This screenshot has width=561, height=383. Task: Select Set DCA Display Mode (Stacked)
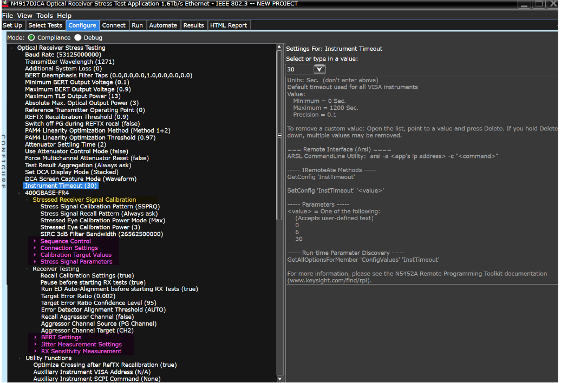(71, 172)
